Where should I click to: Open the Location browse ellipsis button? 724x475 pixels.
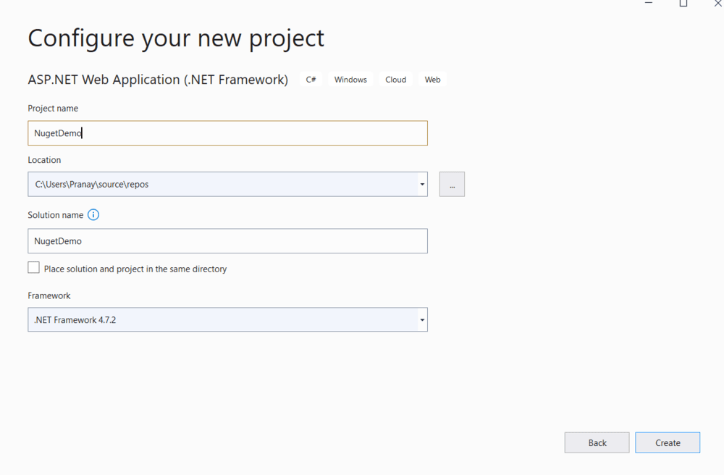(452, 185)
